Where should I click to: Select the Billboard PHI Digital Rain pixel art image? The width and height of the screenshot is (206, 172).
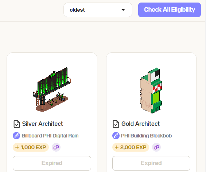click(52, 89)
